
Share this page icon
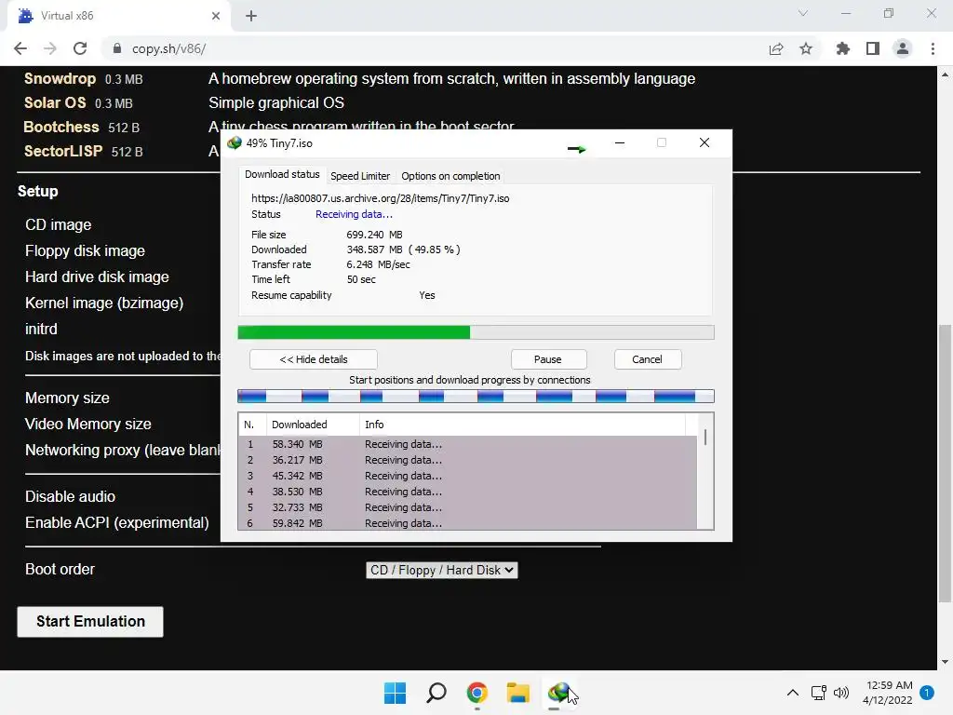776,48
